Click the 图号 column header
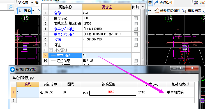The height and width of the screenshot is (109, 205). point(71,84)
